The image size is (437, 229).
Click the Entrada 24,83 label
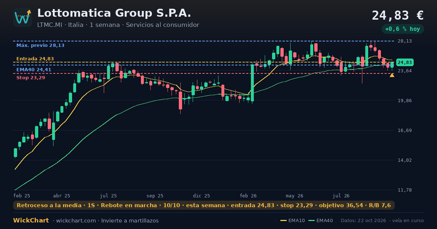35,59
